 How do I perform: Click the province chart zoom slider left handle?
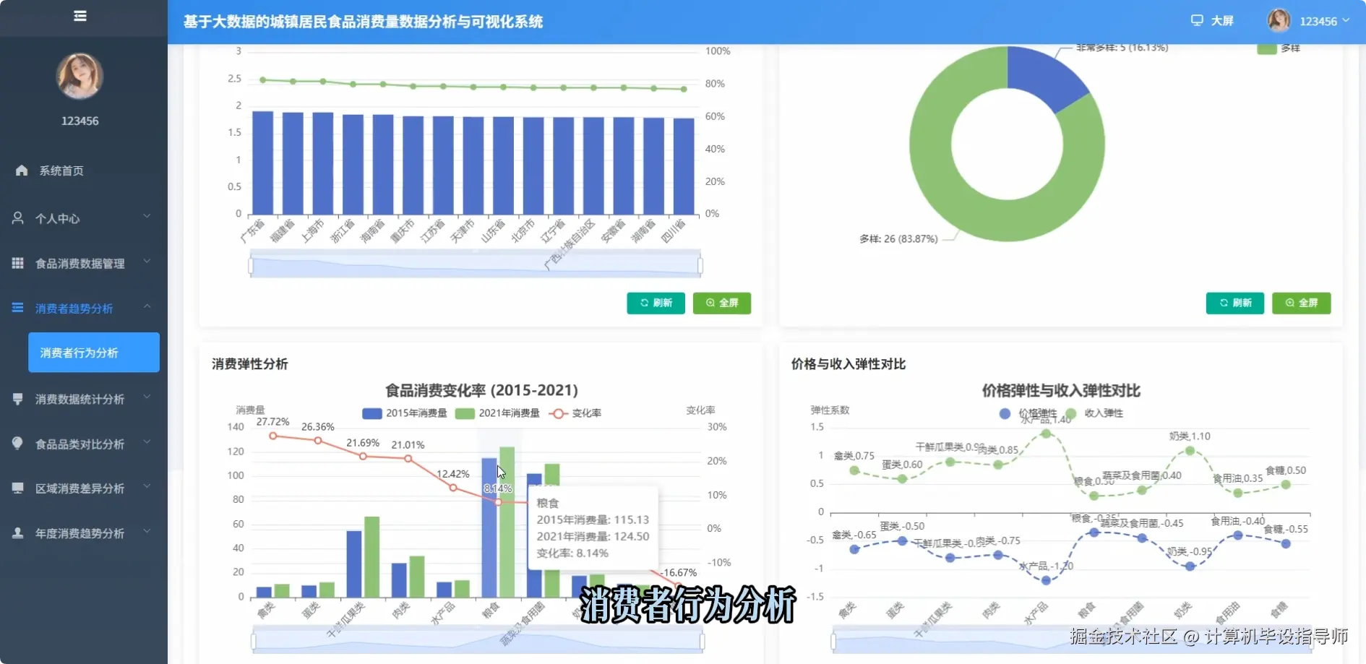click(x=251, y=266)
